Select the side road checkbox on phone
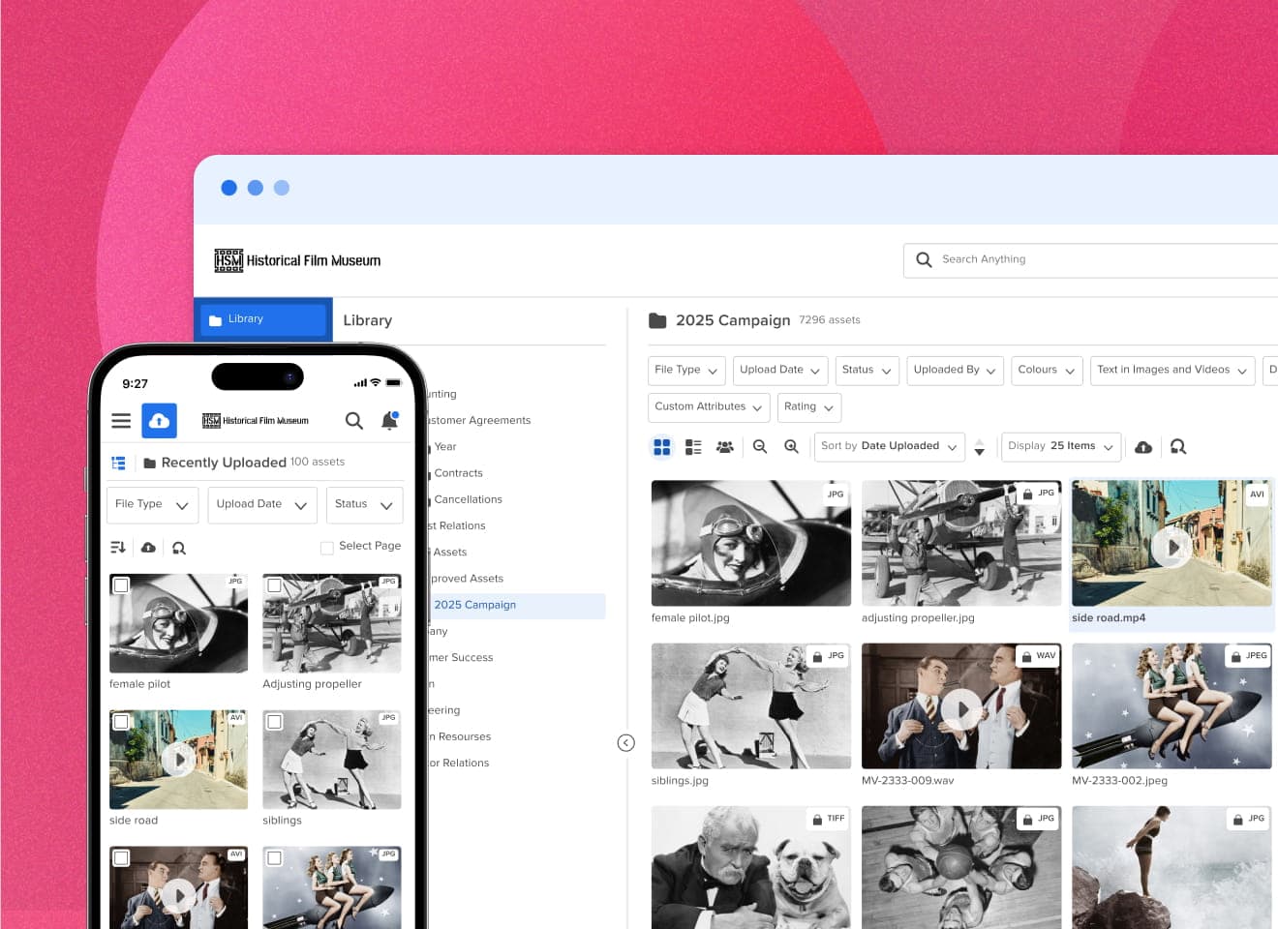 [x=122, y=722]
